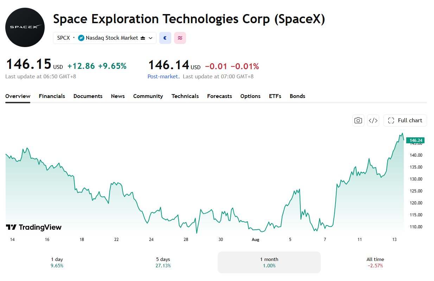Go to the Forecasts tab

pos(219,96)
